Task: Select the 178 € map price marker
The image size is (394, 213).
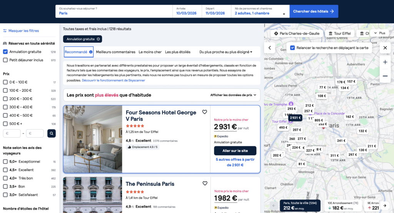Action: click(341, 82)
